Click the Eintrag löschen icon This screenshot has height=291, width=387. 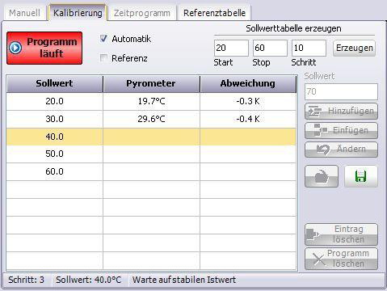(313, 234)
